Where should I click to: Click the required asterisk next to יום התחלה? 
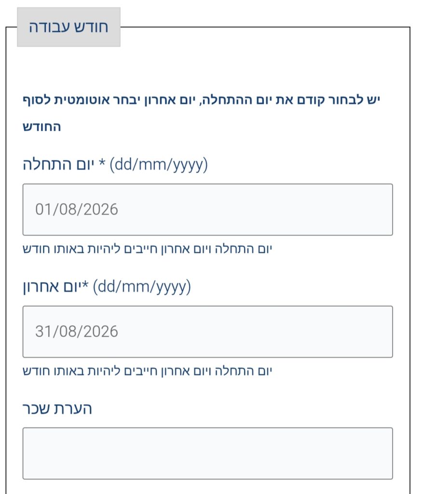click(103, 165)
